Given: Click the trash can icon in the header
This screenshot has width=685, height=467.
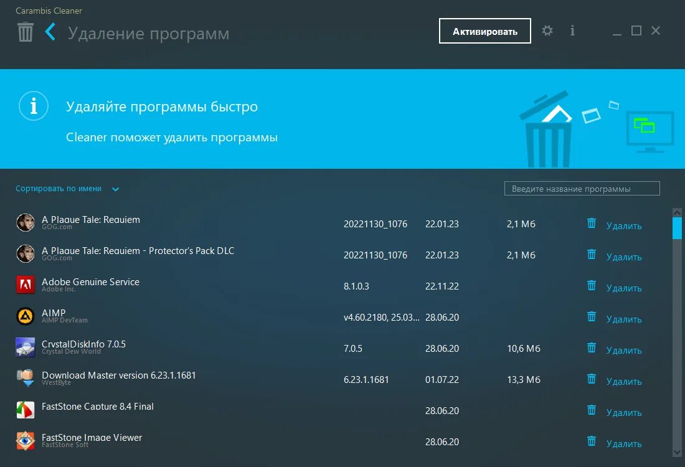Looking at the screenshot, I should [25, 31].
